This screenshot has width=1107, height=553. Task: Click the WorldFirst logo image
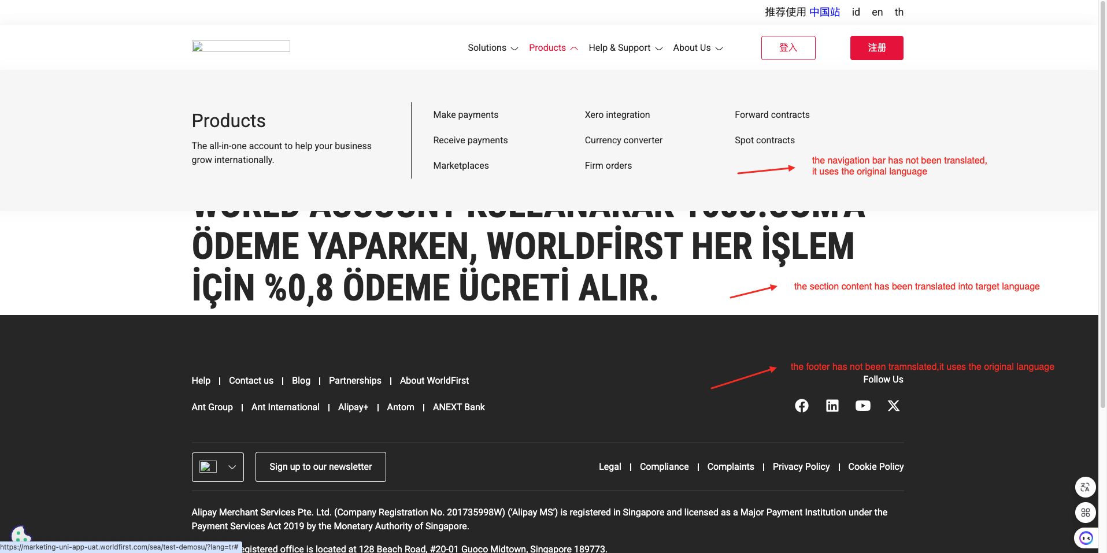tap(241, 46)
